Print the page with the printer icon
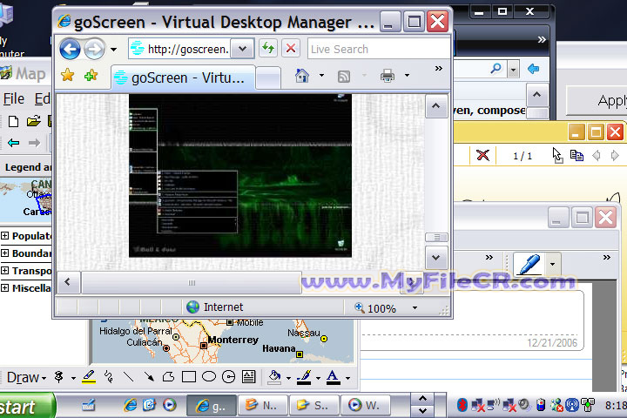Image resolution: width=627 pixels, height=418 pixels. tap(387, 75)
